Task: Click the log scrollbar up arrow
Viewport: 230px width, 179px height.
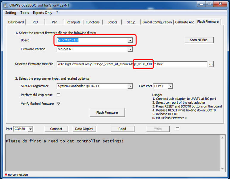Action: (222, 138)
